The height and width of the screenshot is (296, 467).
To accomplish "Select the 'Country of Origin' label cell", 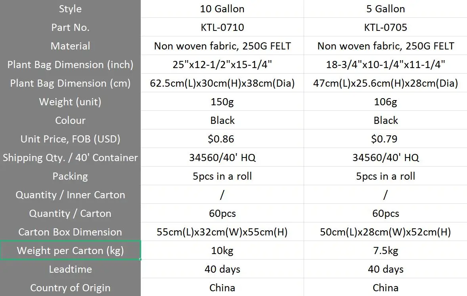I will [70, 288].
